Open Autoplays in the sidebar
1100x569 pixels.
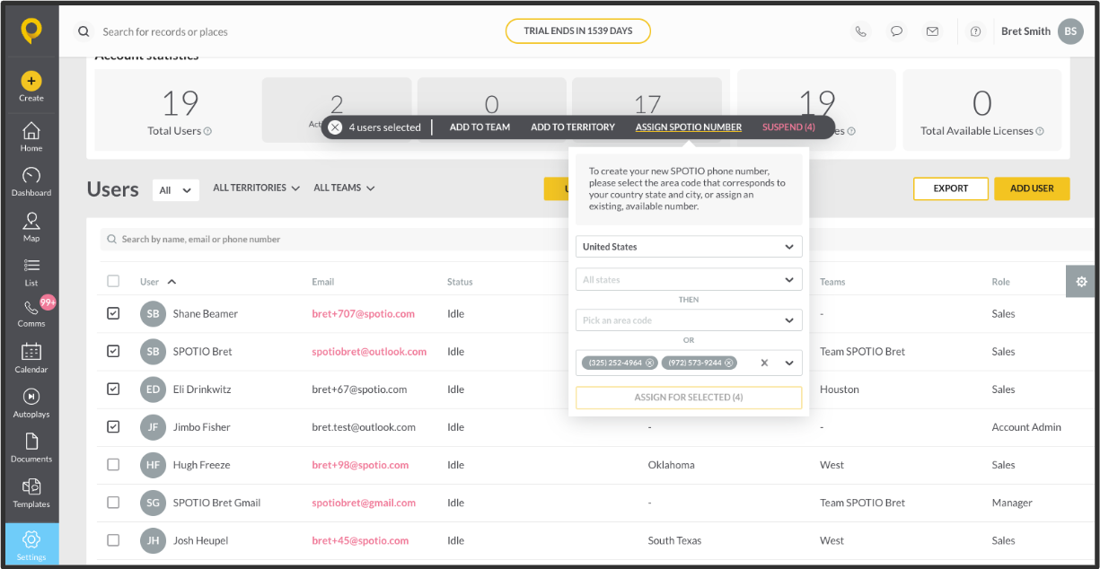pos(31,403)
